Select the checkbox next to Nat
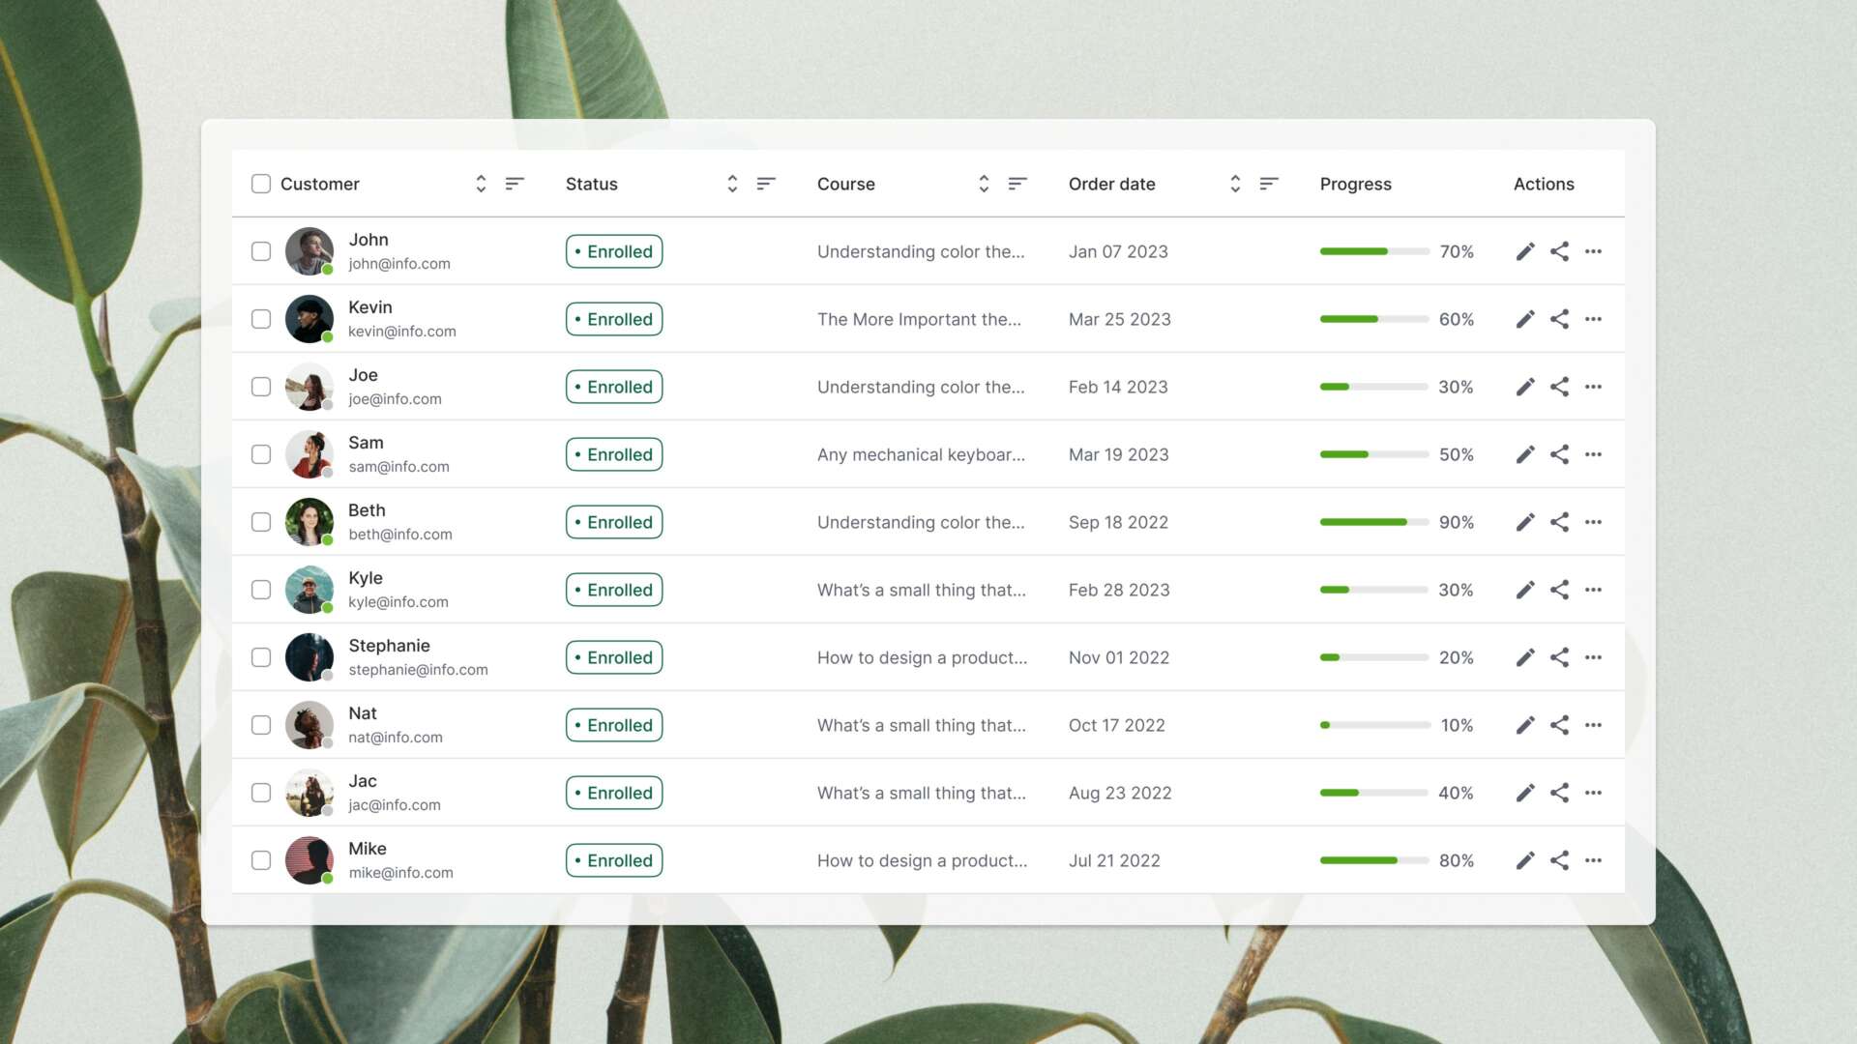 (x=261, y=725)
